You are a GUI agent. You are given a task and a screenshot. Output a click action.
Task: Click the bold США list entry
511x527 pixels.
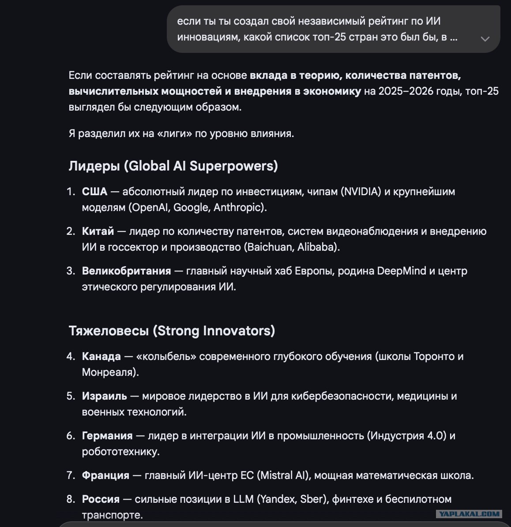[x=94, y=192]
